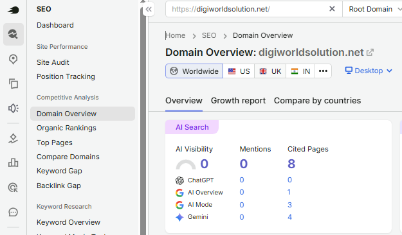Screen dimensions: 402x235
Task: Switch to the Overview tab
Action: (x=184, y=101)
